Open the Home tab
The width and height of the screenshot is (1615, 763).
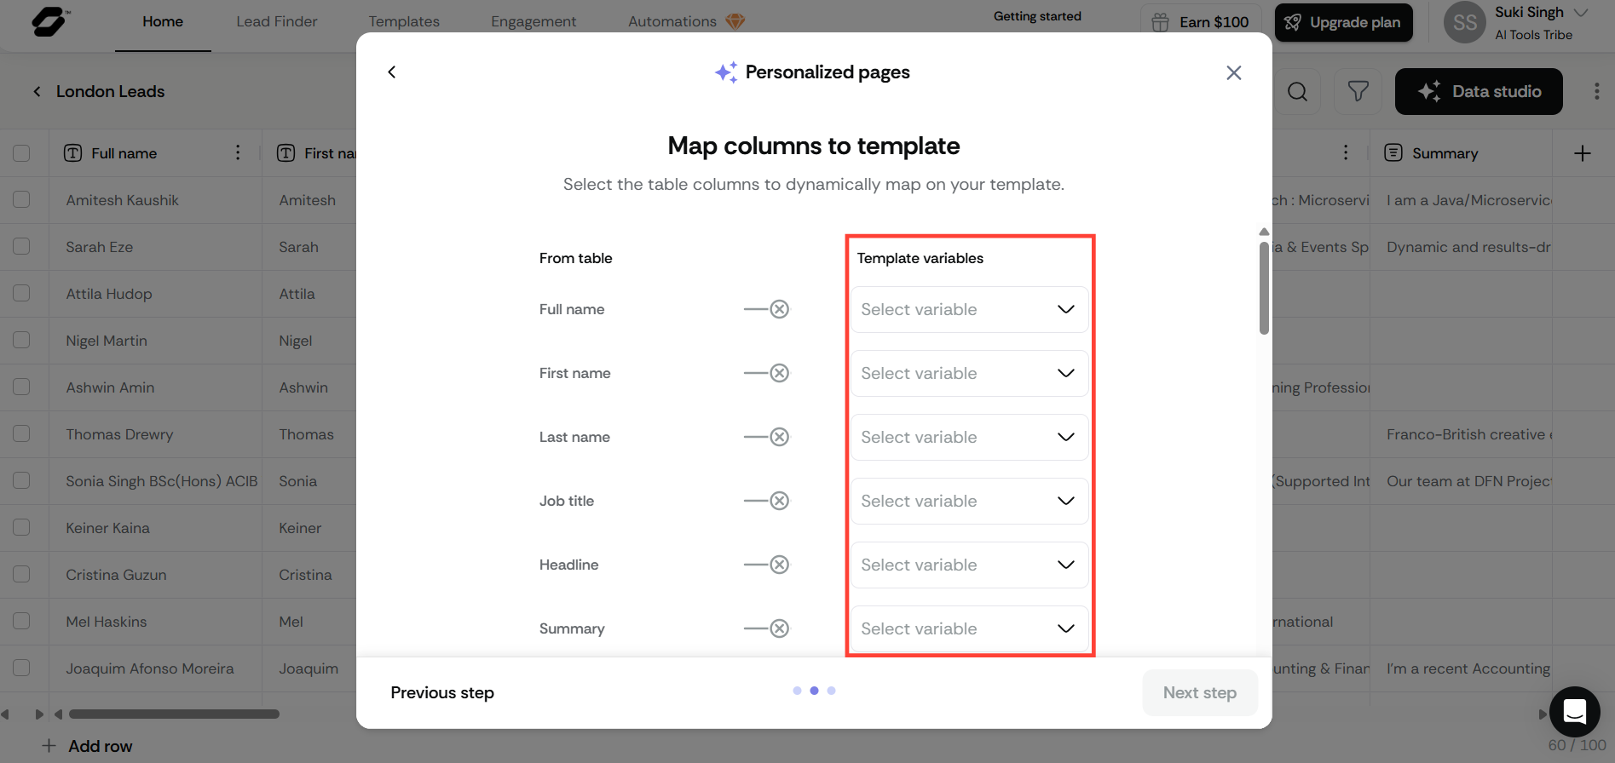163,21
